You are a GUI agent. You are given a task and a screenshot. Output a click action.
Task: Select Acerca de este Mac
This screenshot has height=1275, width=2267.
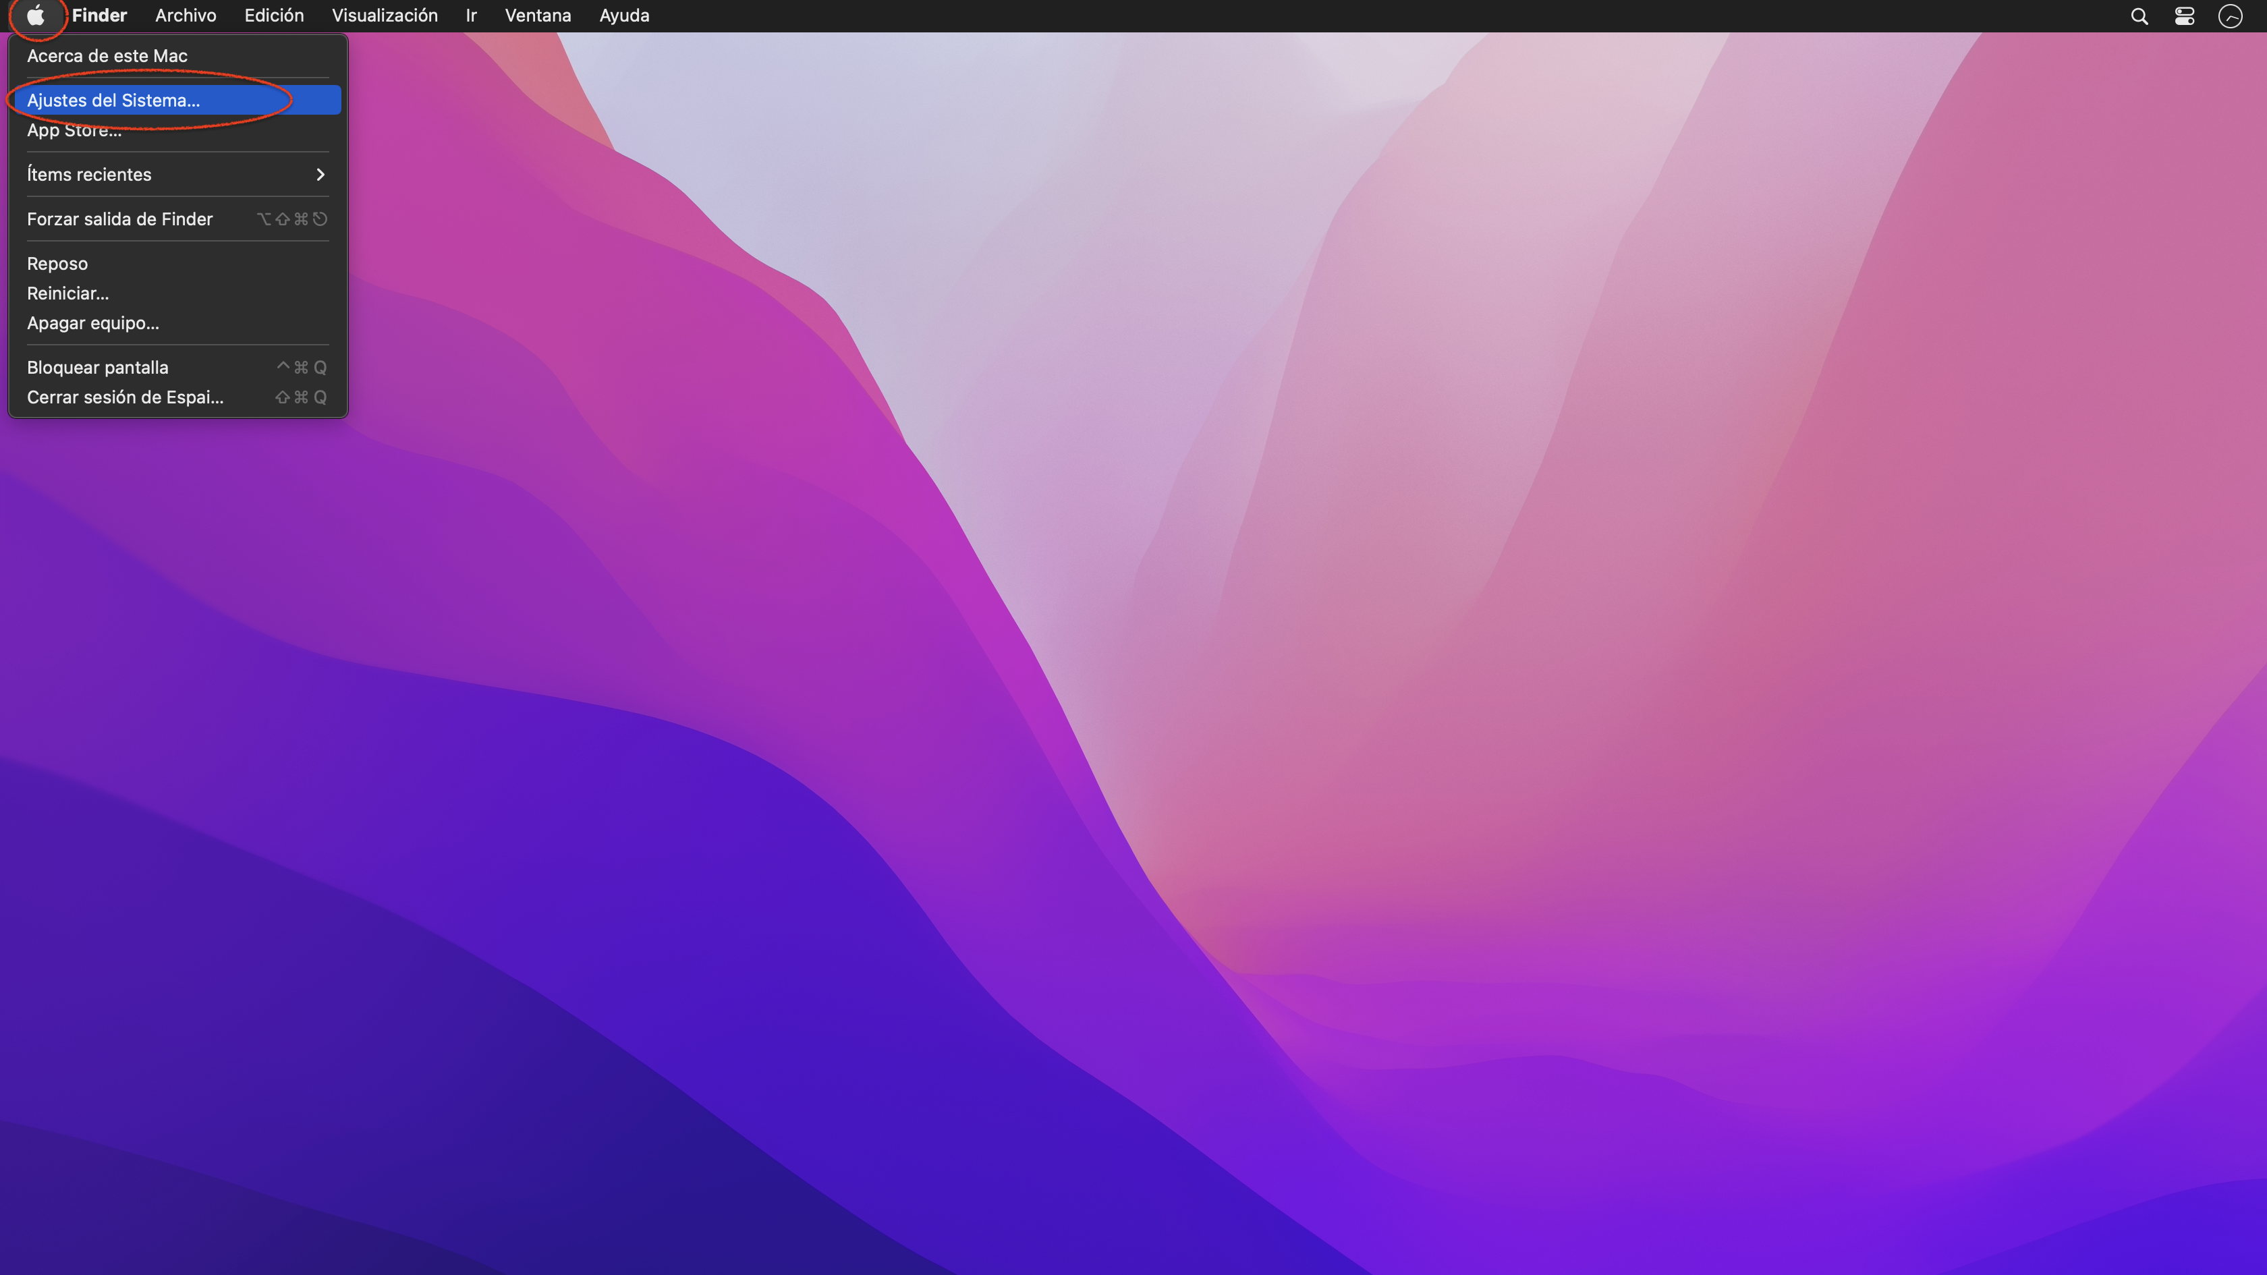coord(107,55)
